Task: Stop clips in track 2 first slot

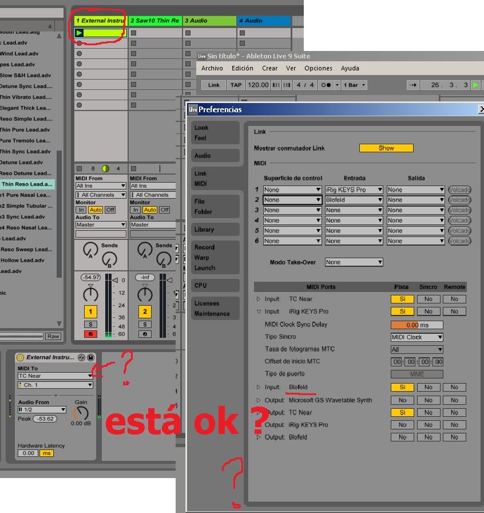Action: click(x=133, y=33)
